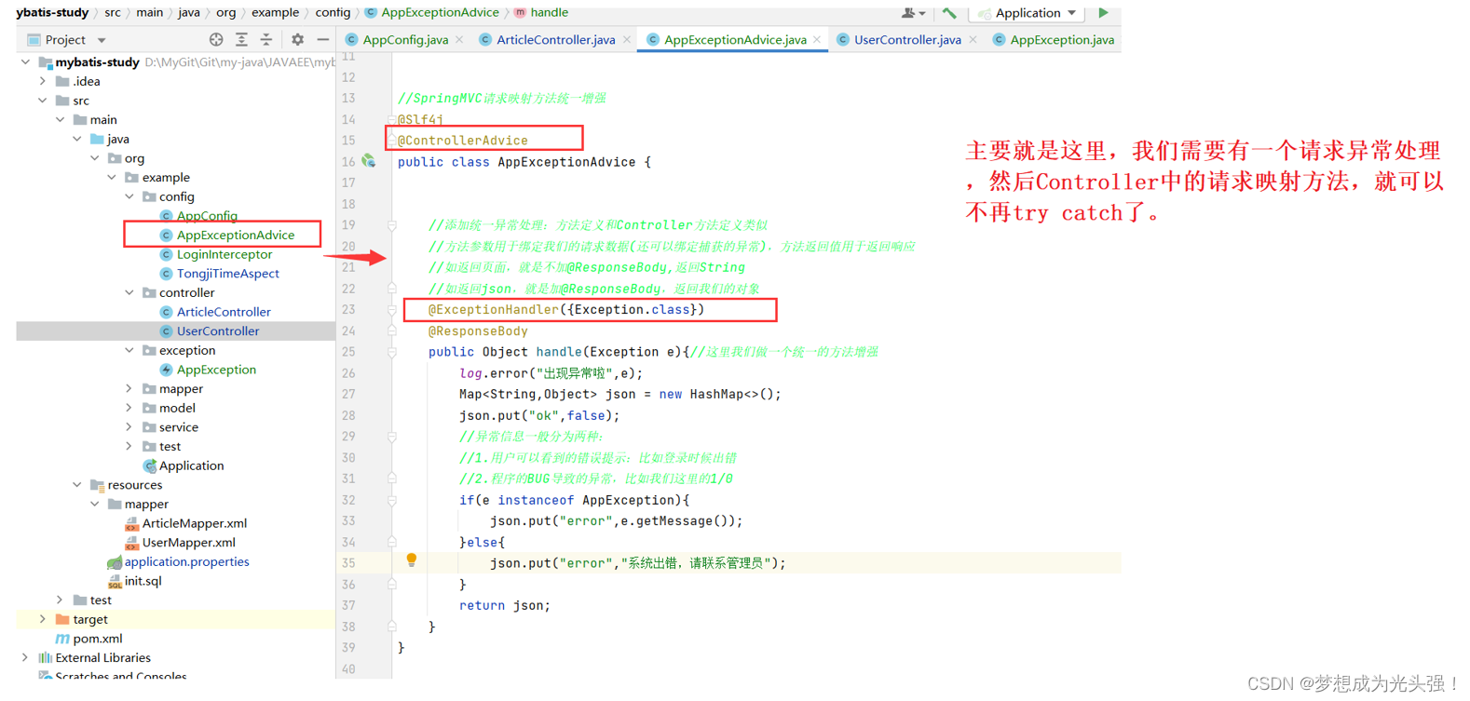
Task: Click the user/VCS icon in toolbar
Action: tap(913, 13)
